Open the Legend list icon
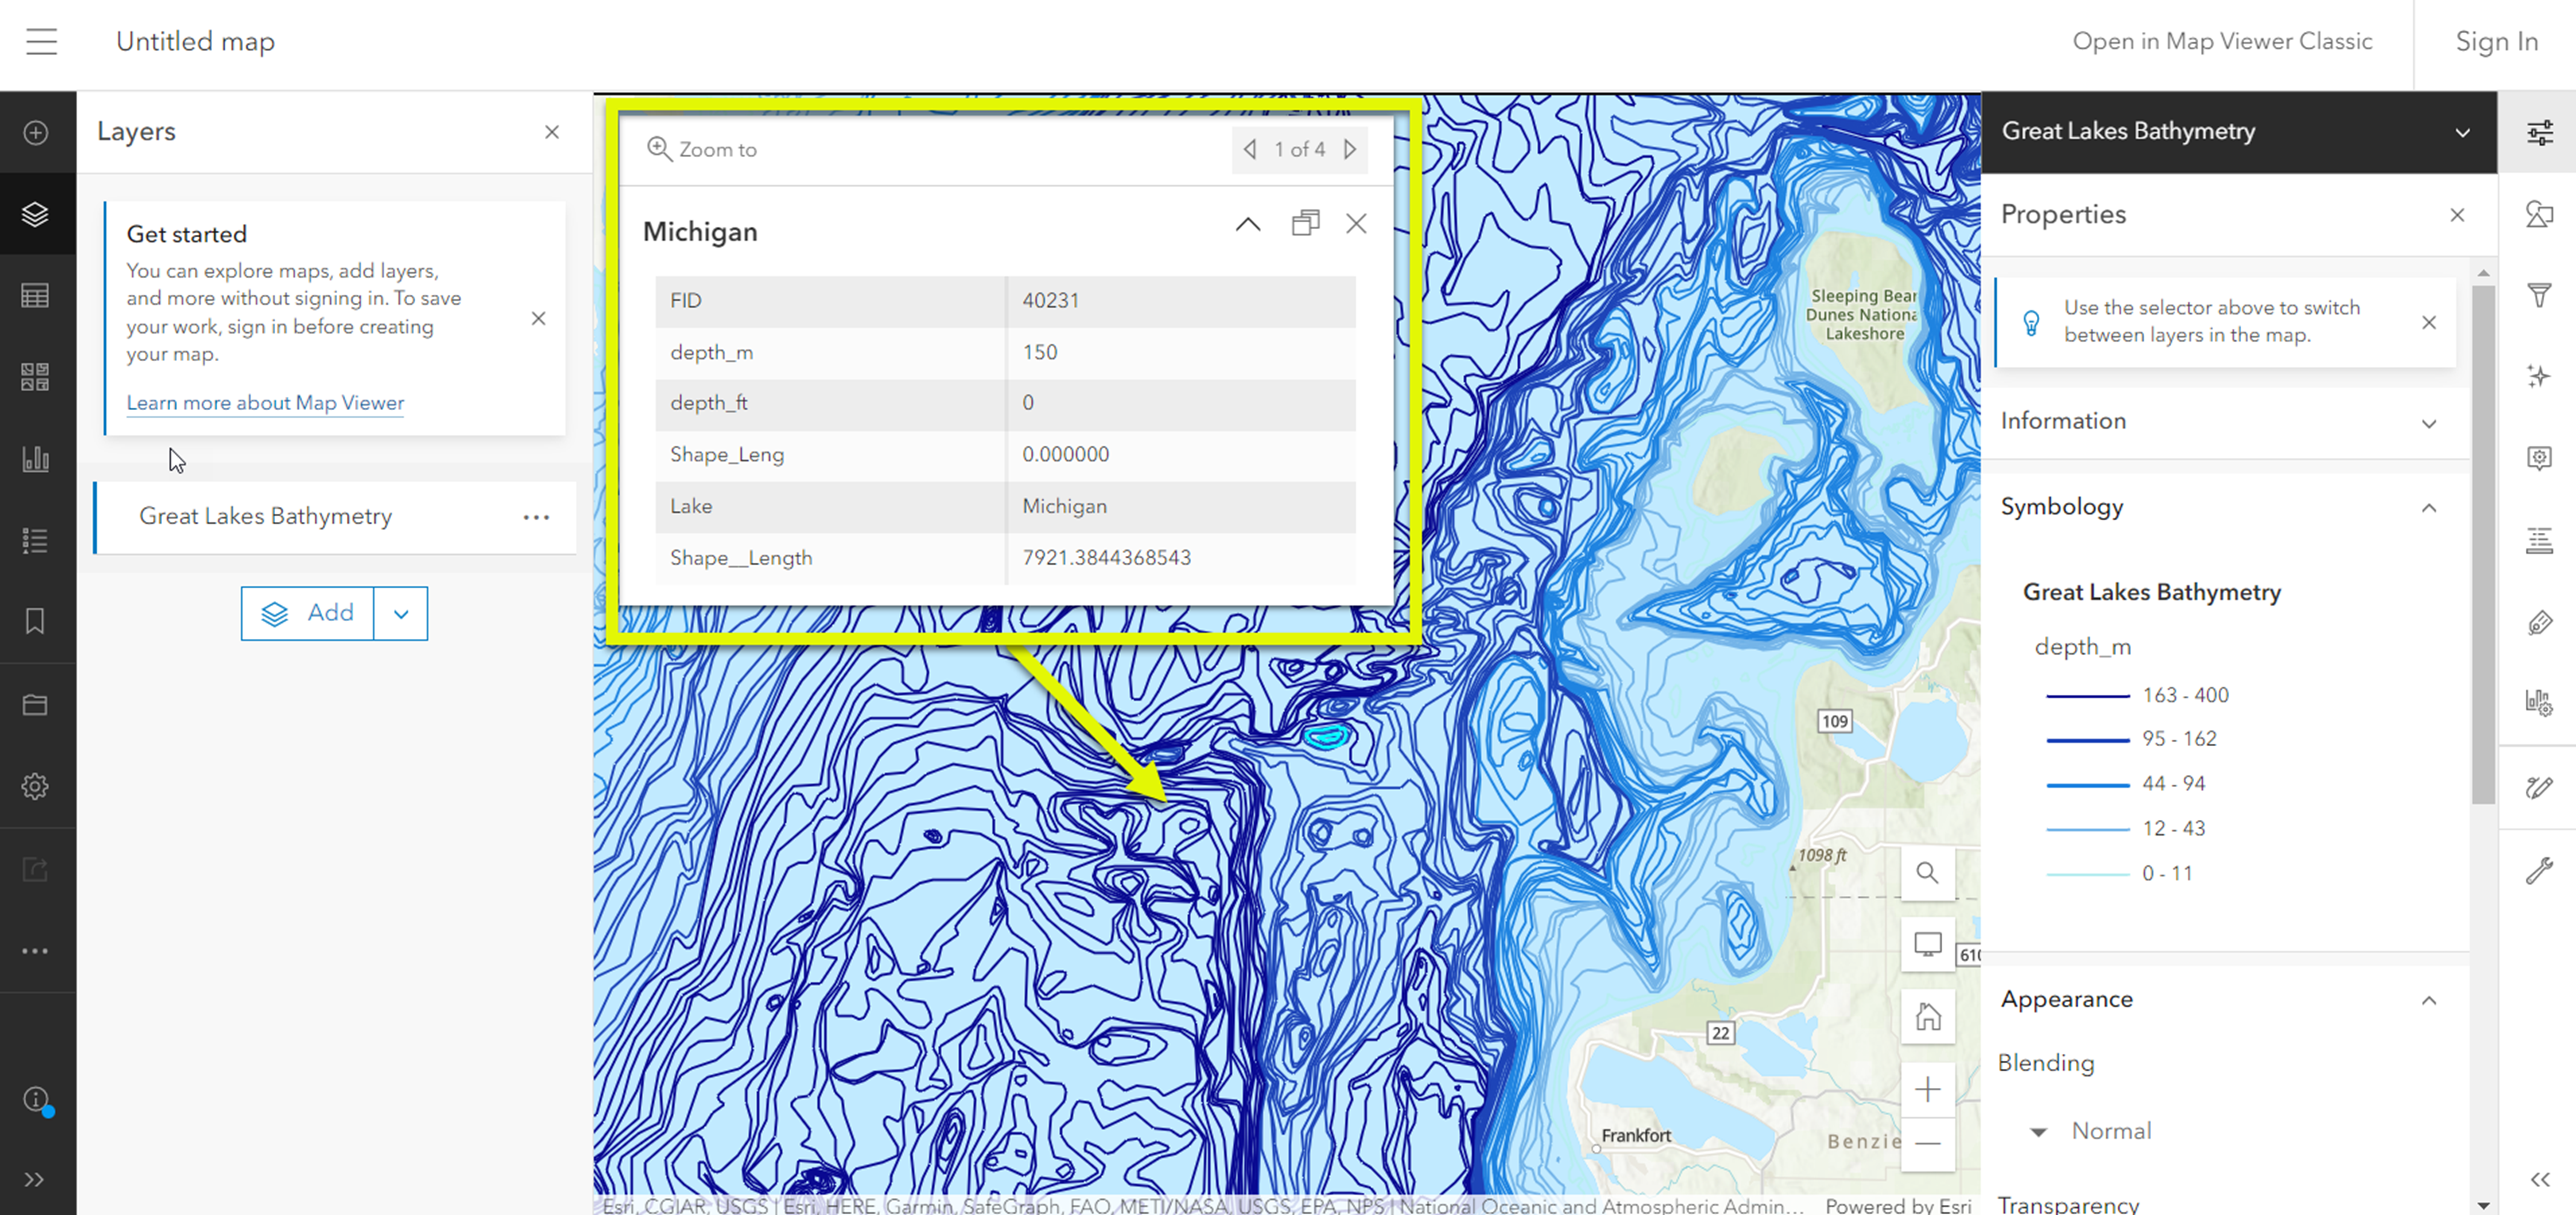The image size is (2576, 1215). pyautogui.click(x=36, y=541)
